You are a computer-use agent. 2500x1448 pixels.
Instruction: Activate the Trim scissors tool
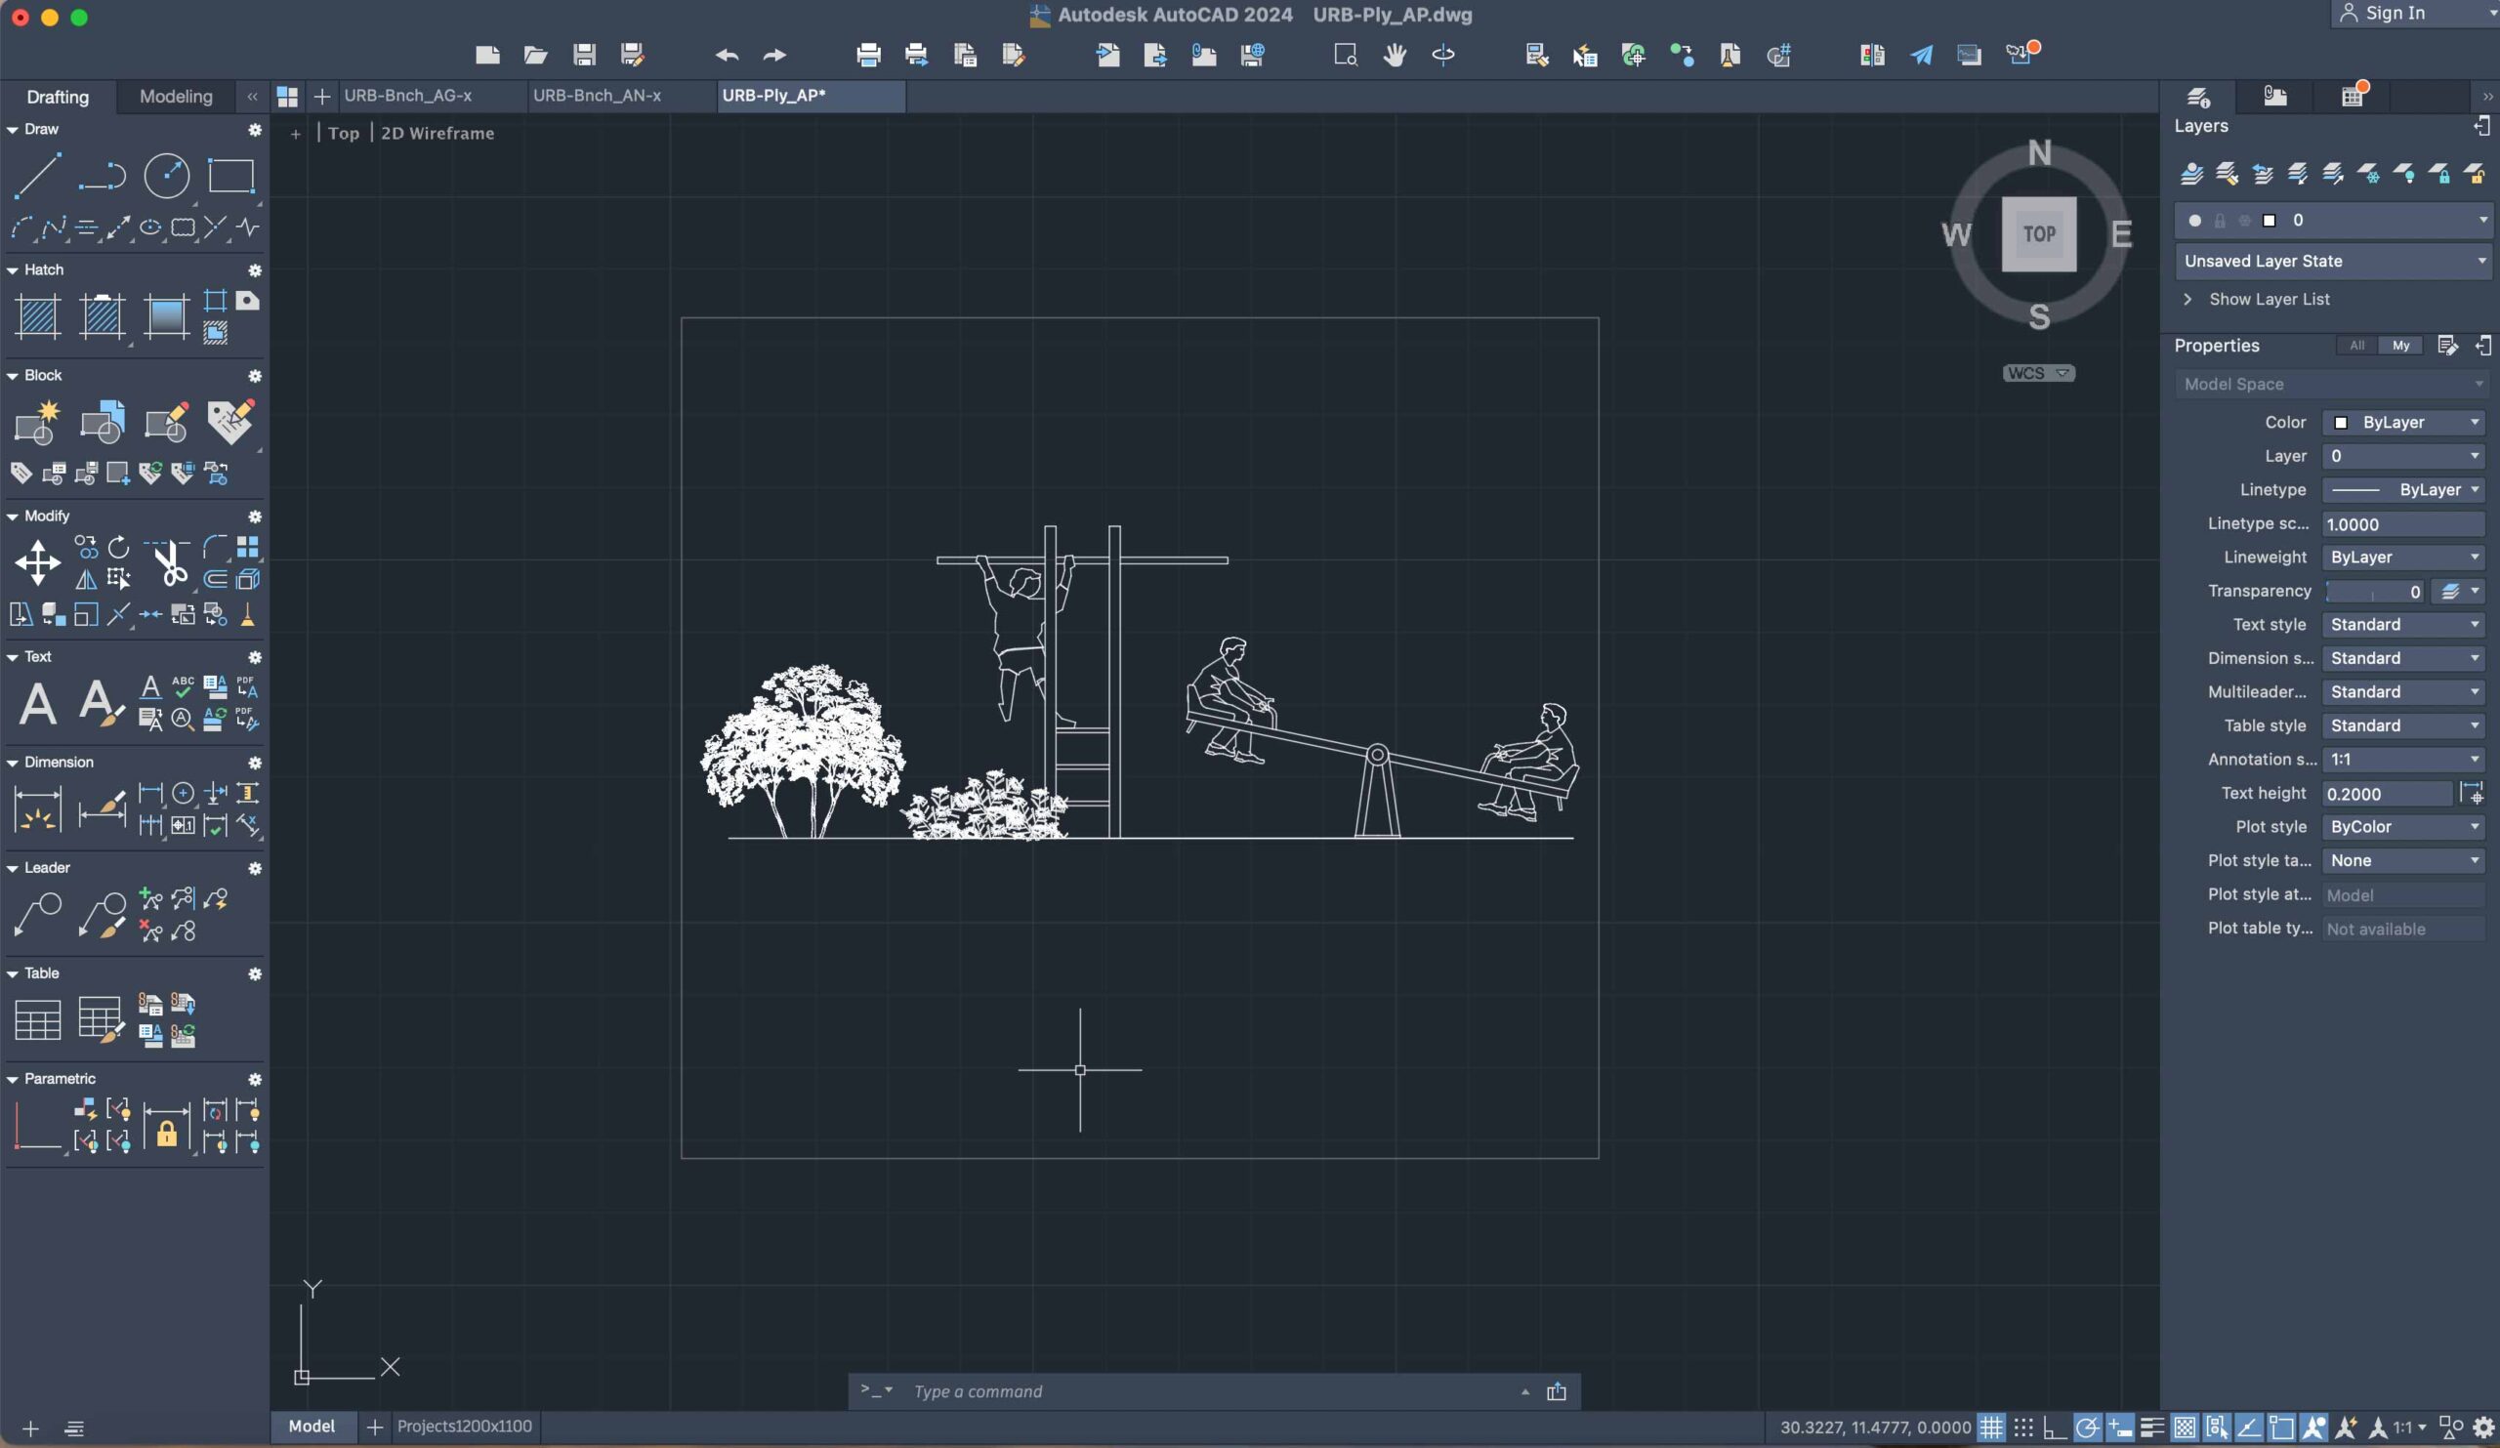(x=168, y=563)
